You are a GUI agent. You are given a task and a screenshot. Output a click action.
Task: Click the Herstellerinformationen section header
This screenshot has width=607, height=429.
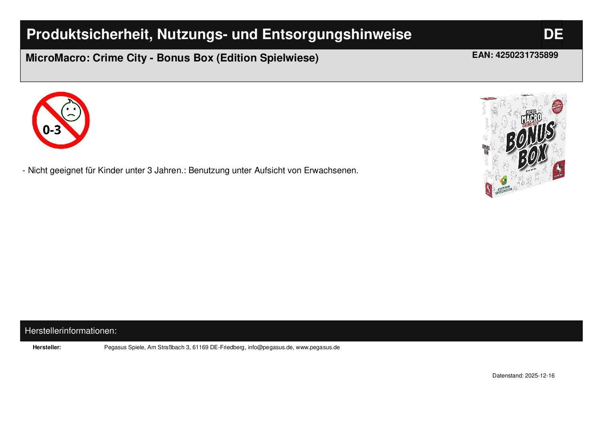coord(71,331)
